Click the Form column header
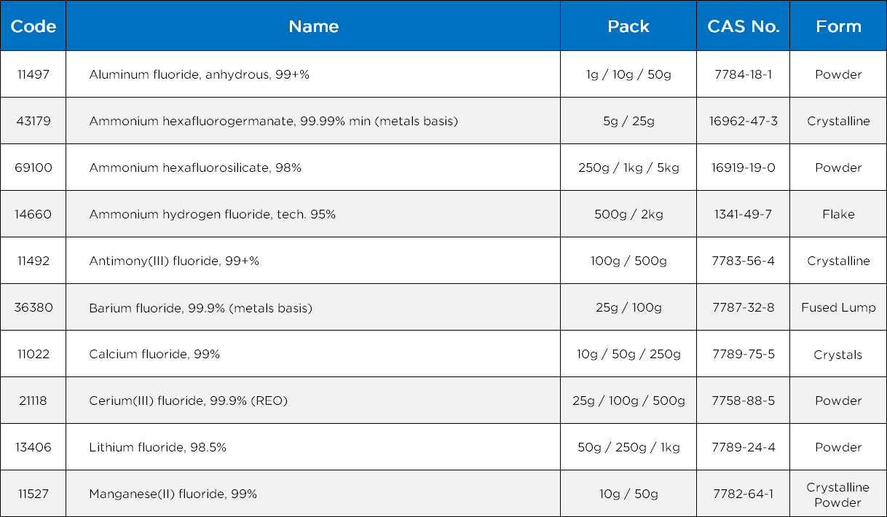This screenshot has width=887, height=517. click(838, 26)
